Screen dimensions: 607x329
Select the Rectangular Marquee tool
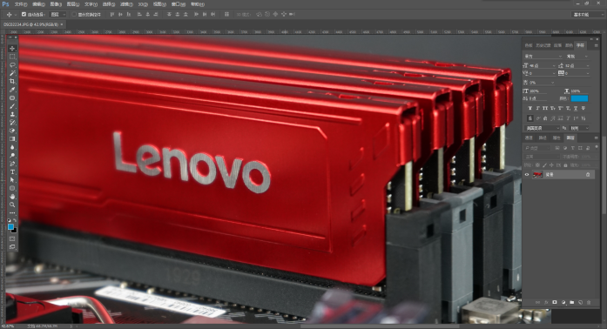pos(12,57)
